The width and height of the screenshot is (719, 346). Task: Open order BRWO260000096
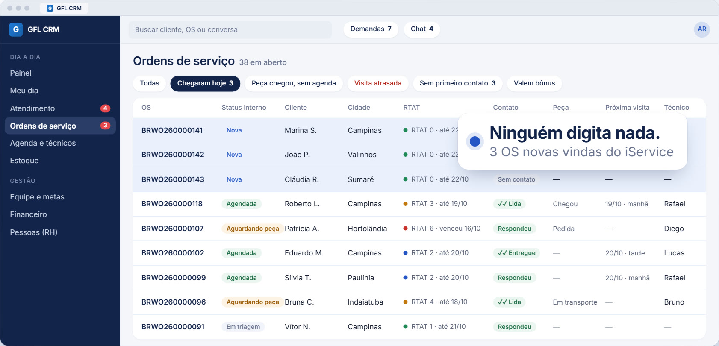pyautogui.click(x=174, y=302)
